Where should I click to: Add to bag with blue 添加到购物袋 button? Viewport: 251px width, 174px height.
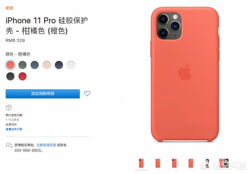[43, 93]
